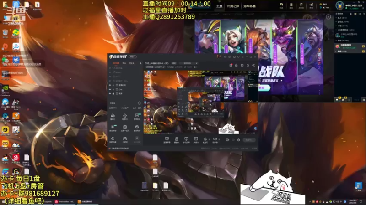Viewport: 366px width, 205px height.
Task: Click the circular help icon beside 工具箱 heading
Action: (x=139, y=103)
